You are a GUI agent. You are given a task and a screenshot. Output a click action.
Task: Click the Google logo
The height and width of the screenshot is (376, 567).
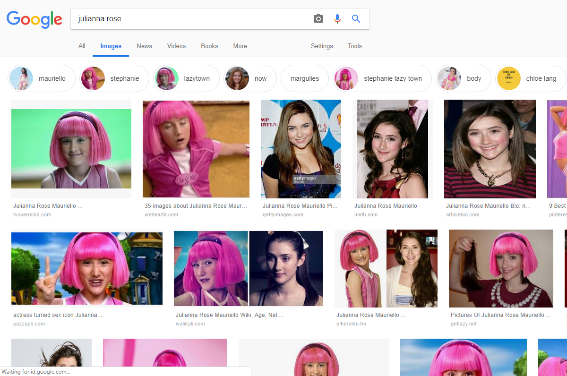[x=34, y=19]
